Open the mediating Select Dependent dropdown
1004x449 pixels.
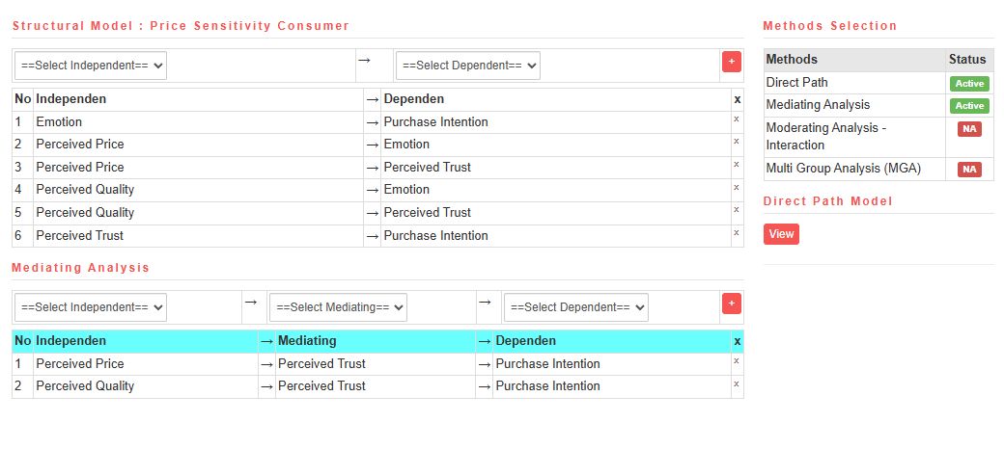(x=575, y=307)
